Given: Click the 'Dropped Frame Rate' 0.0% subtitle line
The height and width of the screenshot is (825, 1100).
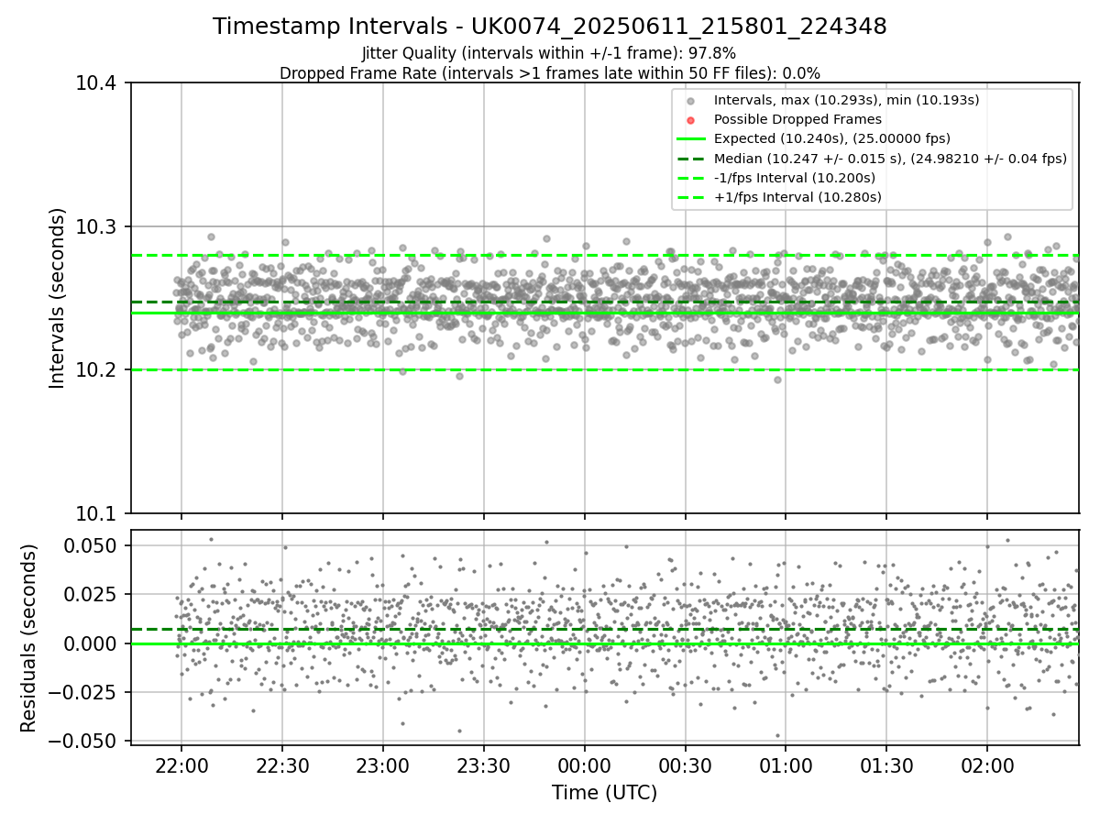Looking at the screenshot, I should [x=550, y=73].
